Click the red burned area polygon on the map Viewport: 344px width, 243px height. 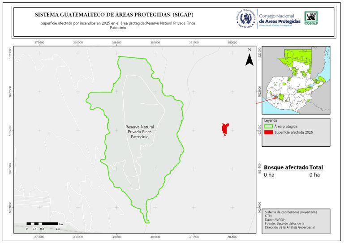(x=225, y=129)
